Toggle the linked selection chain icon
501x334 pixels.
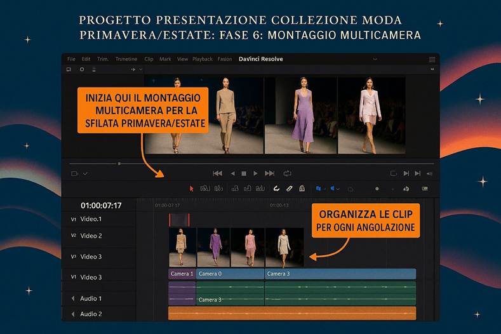coord(289,189)
